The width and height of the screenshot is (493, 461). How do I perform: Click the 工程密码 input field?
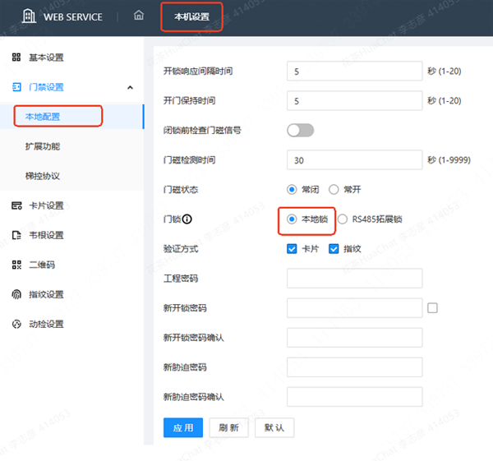354,279
